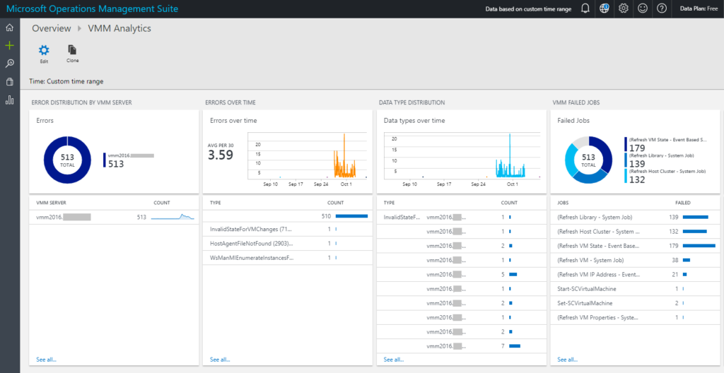Click FAILED column header
This screenshot has width=724, height=373.
point(683,203)
